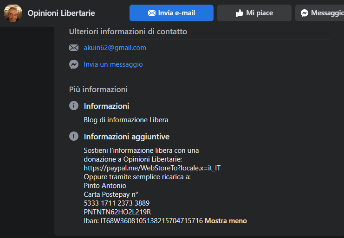344x238 pixels.
Task: Click the thumbs-up icon in Mi piace
Action: click(240, 13)
